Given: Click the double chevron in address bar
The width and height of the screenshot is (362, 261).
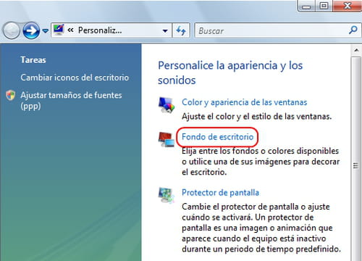Looking at the screenshot, I should [70, 30].
